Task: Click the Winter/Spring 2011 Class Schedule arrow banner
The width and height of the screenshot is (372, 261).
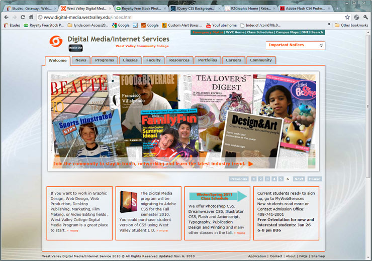Action: coord(218,196)
